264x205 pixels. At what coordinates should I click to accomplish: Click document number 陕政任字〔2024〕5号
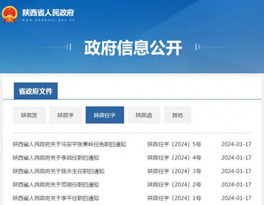[x=174, y=144]
